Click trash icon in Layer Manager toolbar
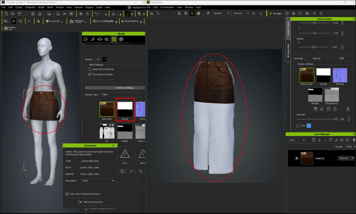Viewport: 356px width, 214px height. coord(354,140)
